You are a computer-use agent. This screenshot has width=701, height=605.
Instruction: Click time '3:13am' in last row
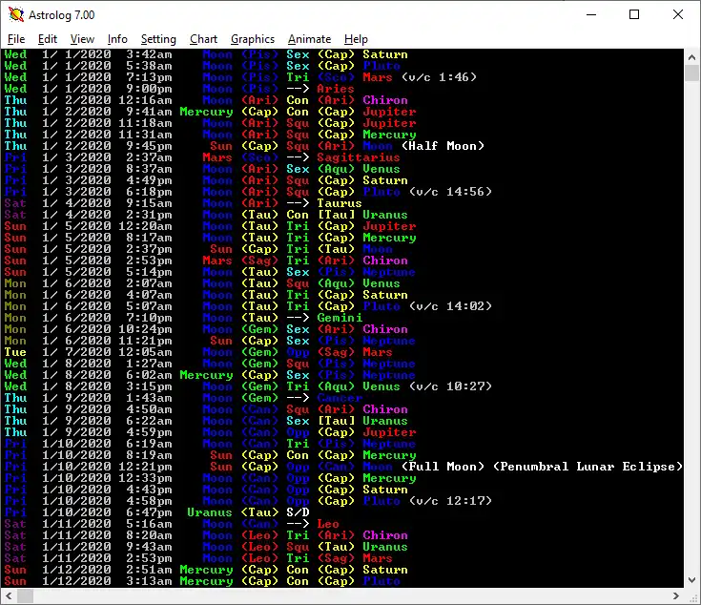click(x=149, y=581)
